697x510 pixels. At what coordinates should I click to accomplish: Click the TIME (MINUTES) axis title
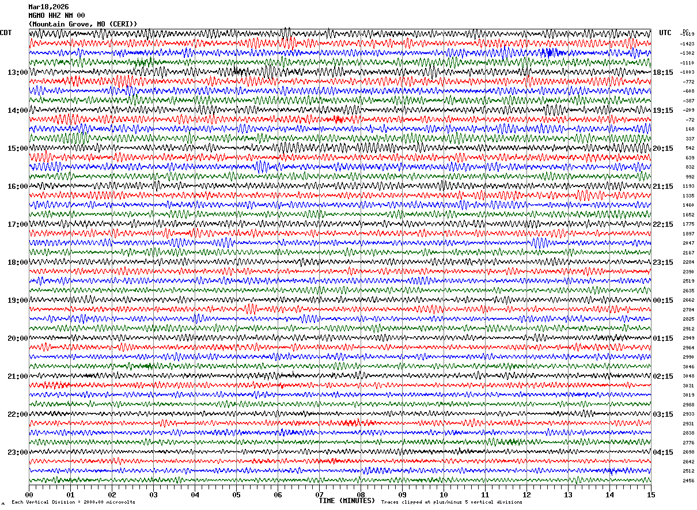pos(347,501)
